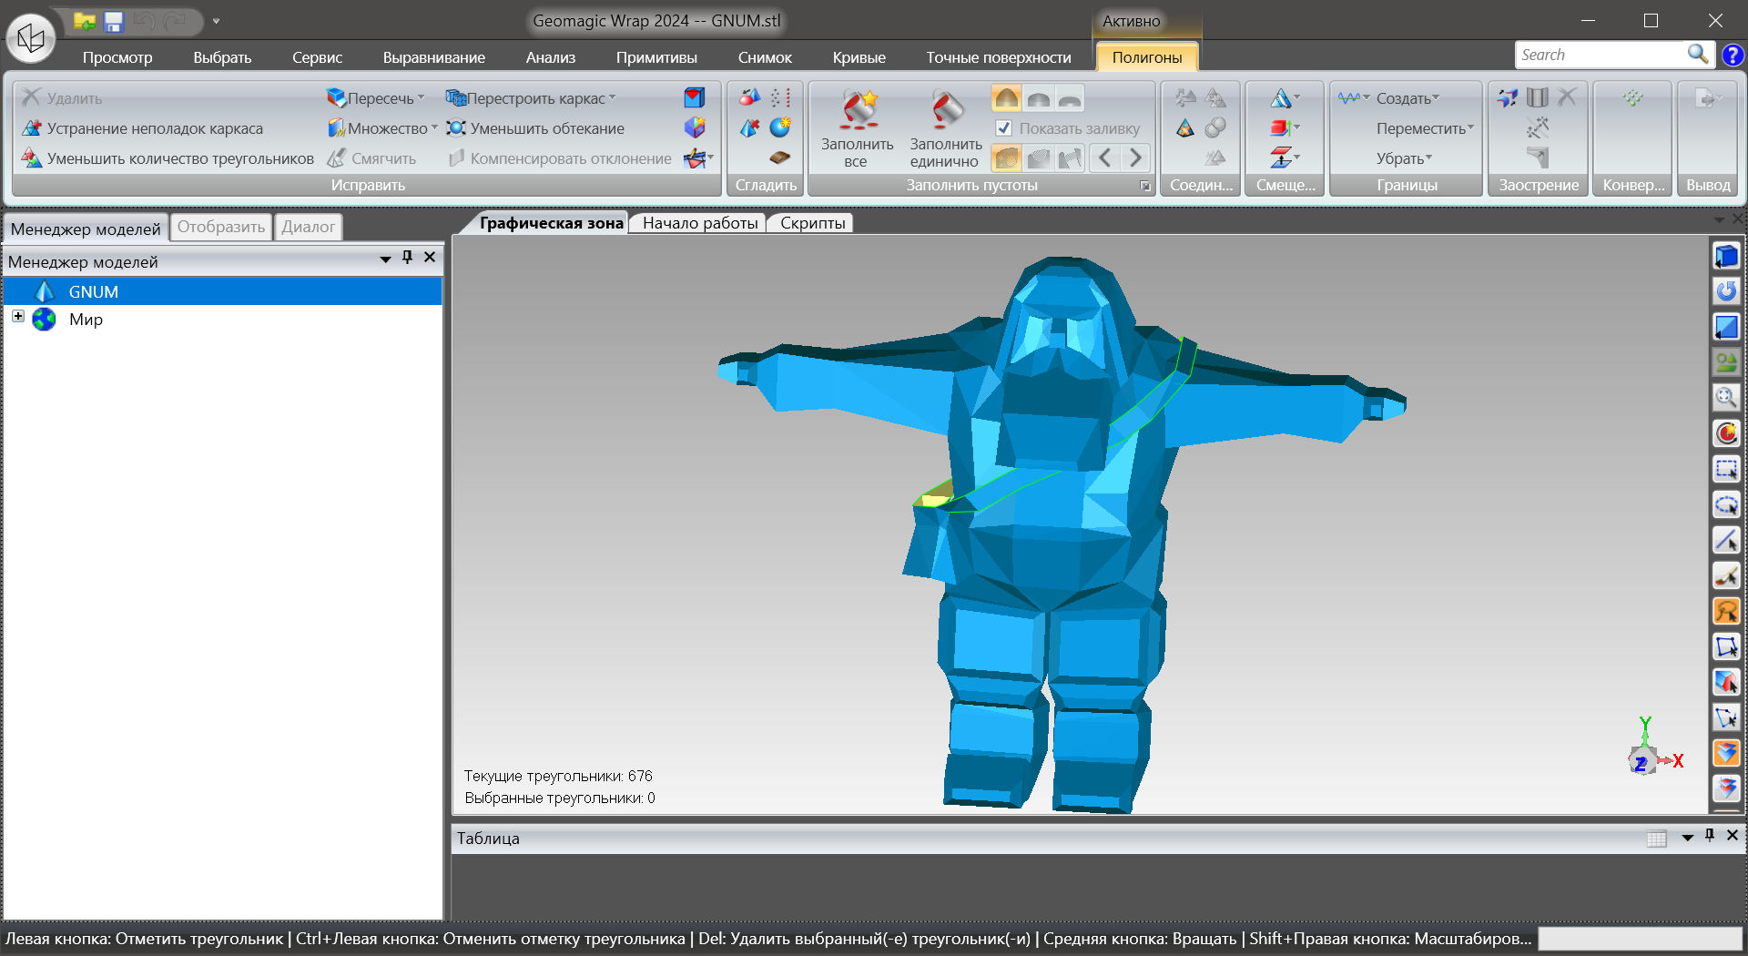This screenshot has width=1748, height=956.
Task: Click the Reduce wrap 'Уменьшить обтекание' button
Action: [535, 128]
